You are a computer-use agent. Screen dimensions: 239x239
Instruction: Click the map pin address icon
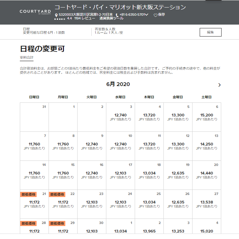pyautogui.click(x=56, y=15)
